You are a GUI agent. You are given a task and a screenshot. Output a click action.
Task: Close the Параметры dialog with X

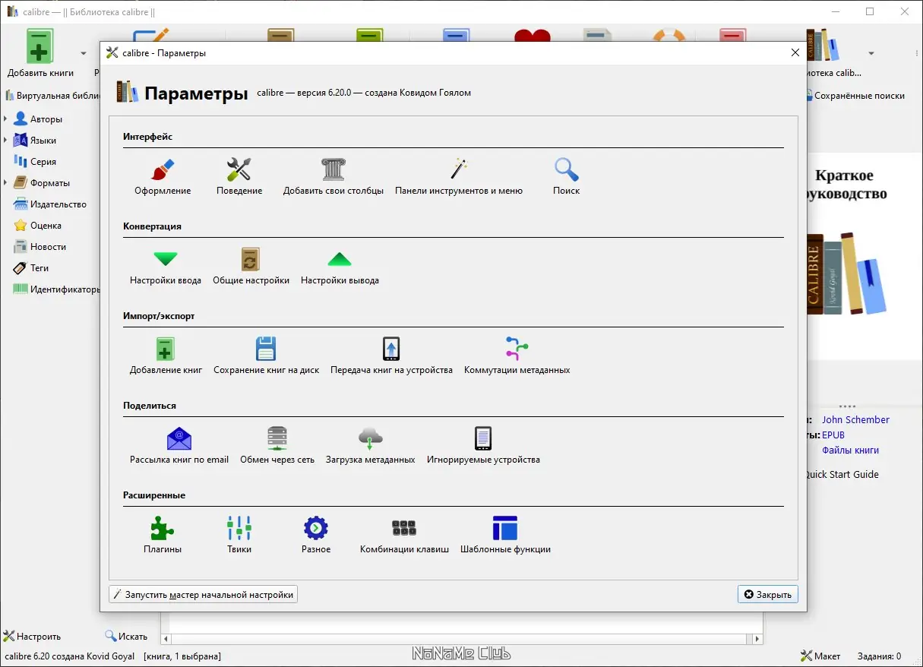coord(795,53)
